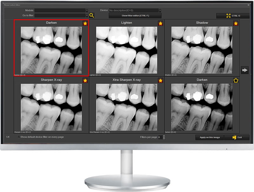The width and height of the screenshot is (254, 192).
Task: Adjust Filters per page stepper arrows
Action: click(x=164, y=137)
